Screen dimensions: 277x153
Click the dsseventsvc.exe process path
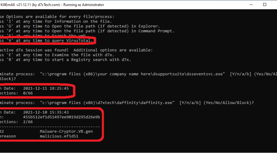[x=132, y=74]
